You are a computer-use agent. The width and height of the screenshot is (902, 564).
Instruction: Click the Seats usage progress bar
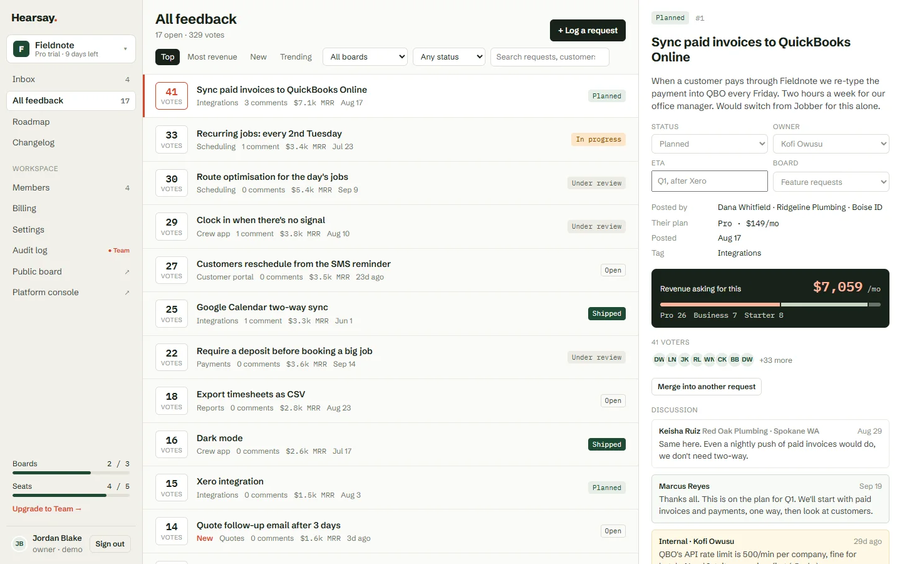(71, 495)
